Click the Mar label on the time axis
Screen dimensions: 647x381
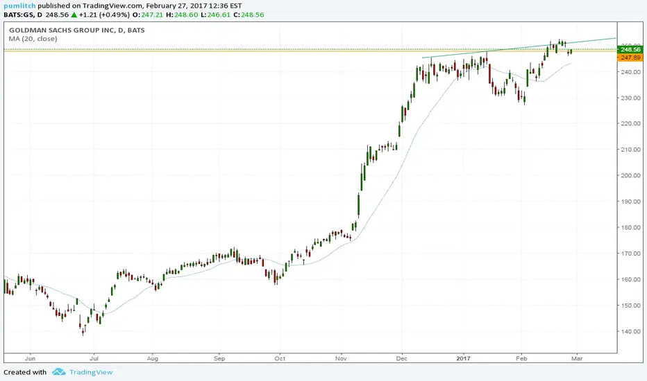577,358
